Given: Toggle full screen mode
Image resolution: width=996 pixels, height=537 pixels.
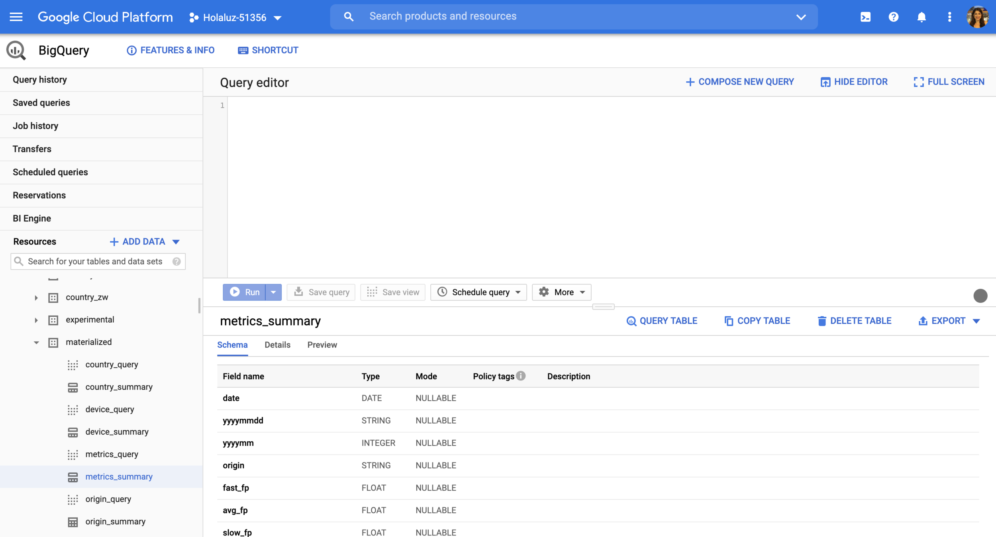Looking at the screenshot, I should click(949, 82).
